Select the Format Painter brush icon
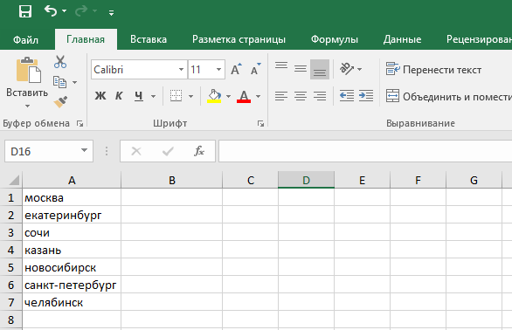This screenshot has height=330, width=512. pos(60,102)
